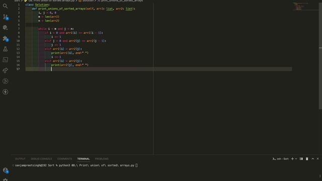Open the Source Control view
322x181 pixels.
6,17
